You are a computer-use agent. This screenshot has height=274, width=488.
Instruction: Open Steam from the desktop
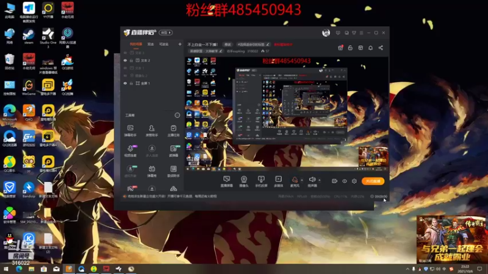[29, 36]
